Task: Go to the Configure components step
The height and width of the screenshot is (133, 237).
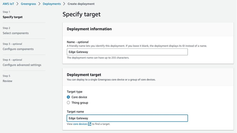Action: (x=18, y=49)
